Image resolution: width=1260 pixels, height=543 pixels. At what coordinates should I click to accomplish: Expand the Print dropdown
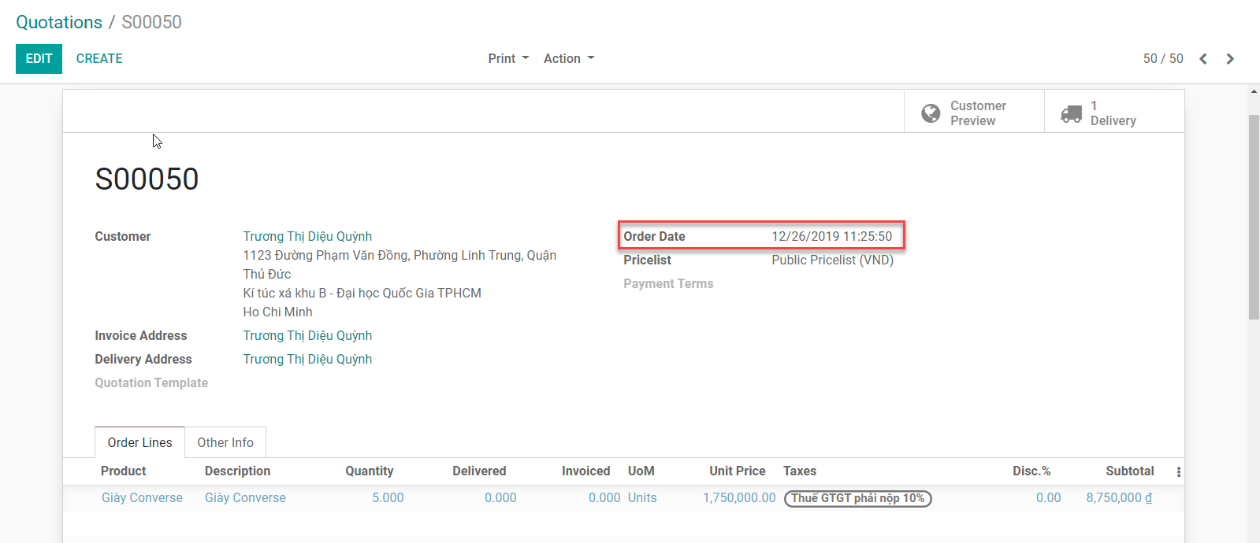pos(508,59)
